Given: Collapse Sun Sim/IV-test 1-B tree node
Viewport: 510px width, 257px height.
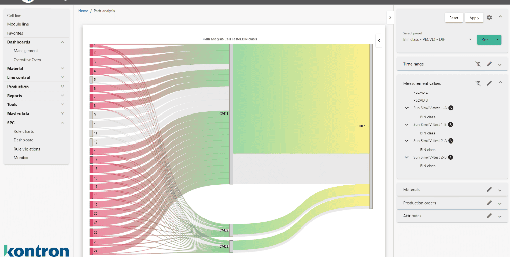Looking at the screenshot, I should pos(406,124).
